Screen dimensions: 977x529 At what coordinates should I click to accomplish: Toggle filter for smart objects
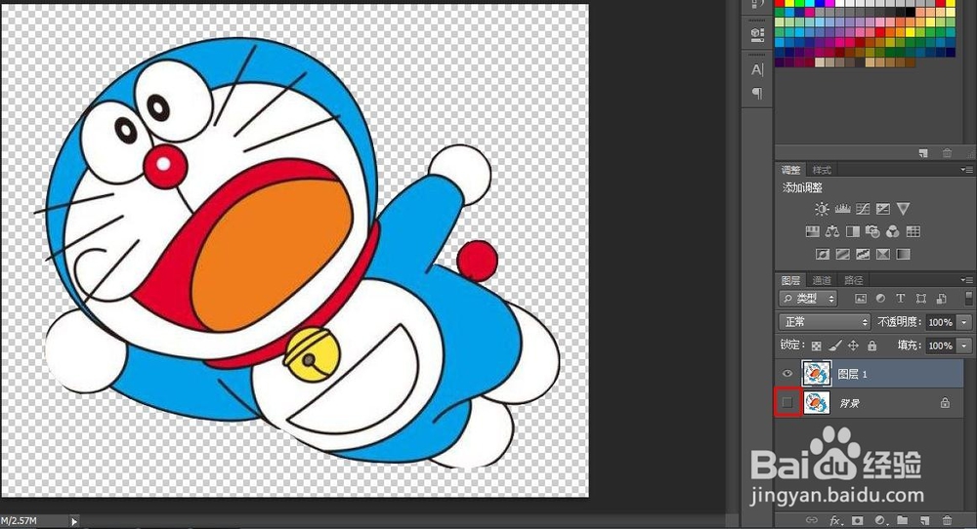pyautogui.click(x=942, y=299)
